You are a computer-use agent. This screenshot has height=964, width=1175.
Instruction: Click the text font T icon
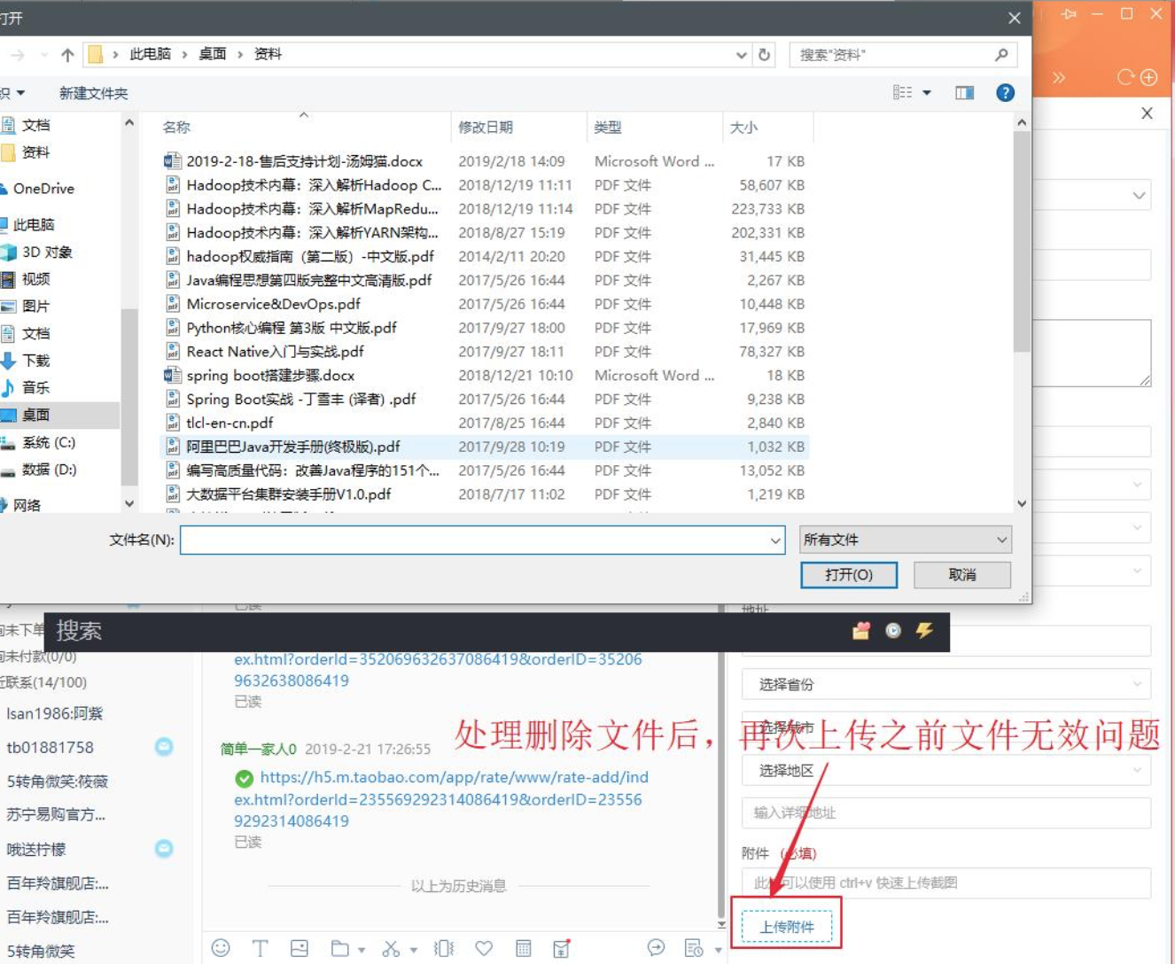click(x=260, y=948)
